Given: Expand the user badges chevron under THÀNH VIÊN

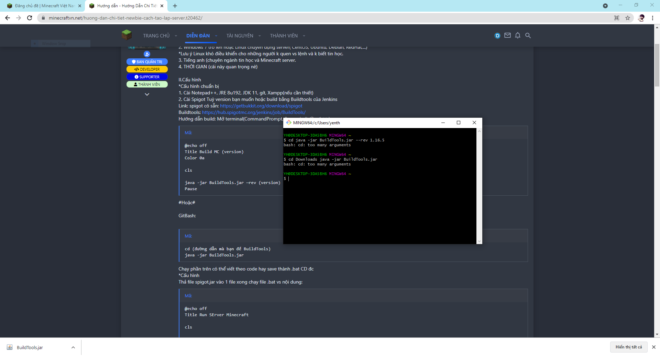Looking at the screenshot, I should (147, 94).
